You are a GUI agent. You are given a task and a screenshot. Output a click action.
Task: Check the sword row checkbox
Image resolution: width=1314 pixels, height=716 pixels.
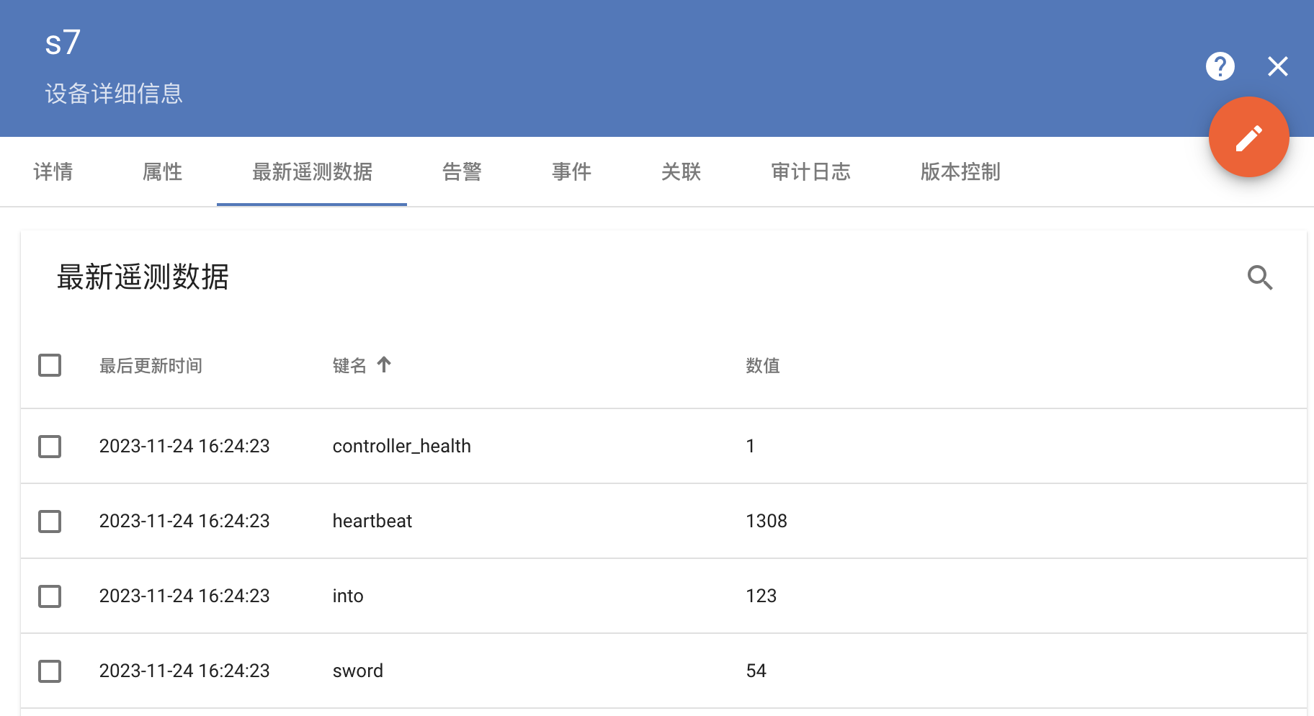[50, 671]
